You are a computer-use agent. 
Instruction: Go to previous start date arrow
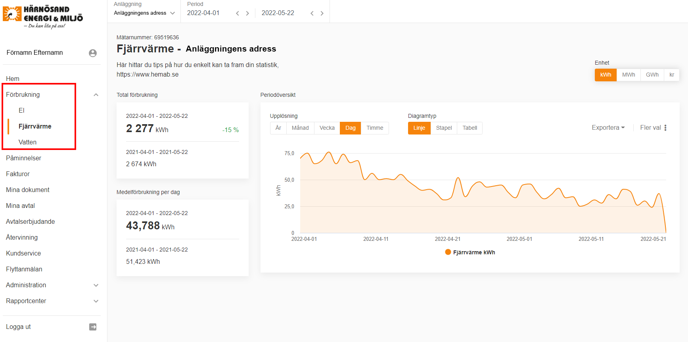pos(238,13)
